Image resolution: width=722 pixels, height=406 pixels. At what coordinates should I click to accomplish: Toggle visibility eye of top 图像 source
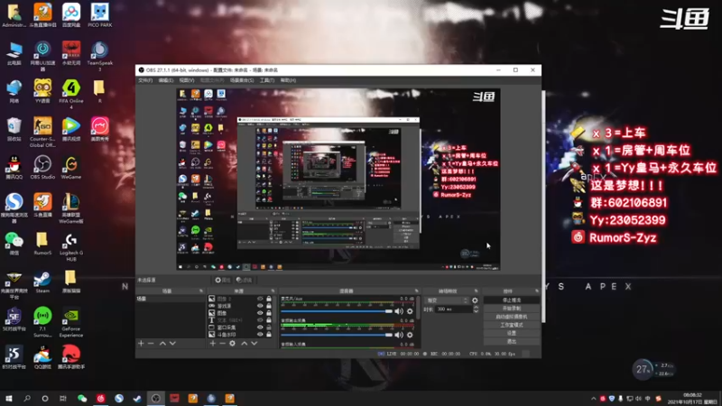tap(260, 299)
